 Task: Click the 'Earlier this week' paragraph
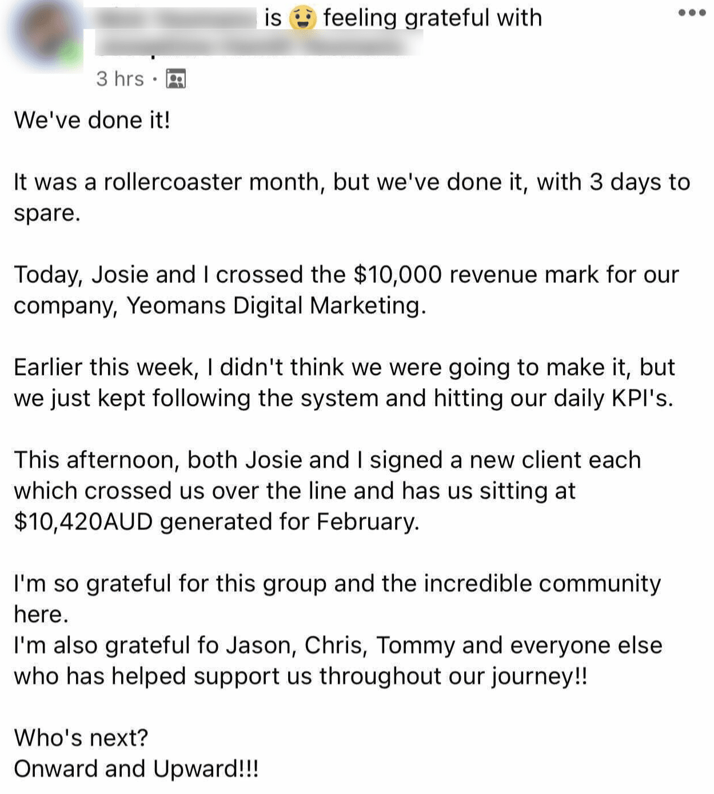point(344,382)
